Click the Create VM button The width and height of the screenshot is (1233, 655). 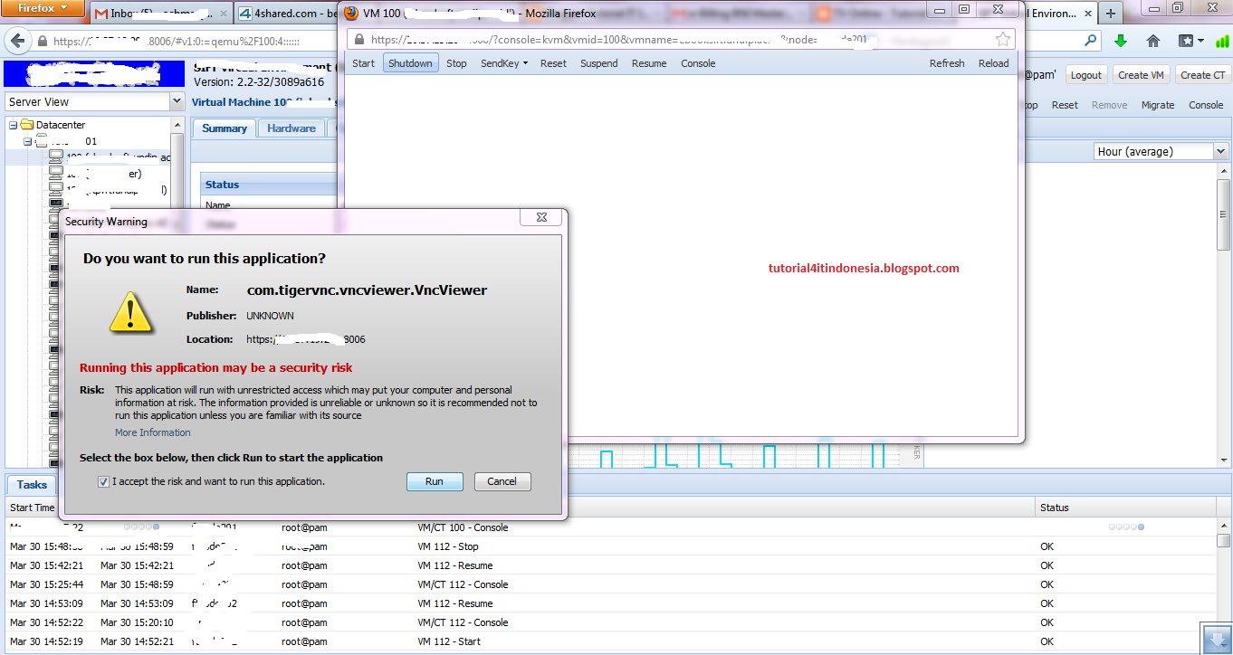point(1141,75)
